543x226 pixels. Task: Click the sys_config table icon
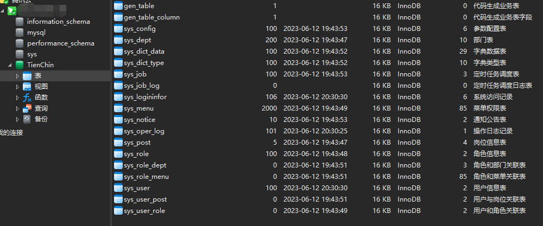118,29
